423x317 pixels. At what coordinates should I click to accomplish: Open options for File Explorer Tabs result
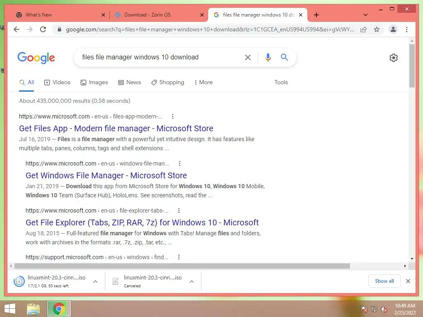pos(179,211)
